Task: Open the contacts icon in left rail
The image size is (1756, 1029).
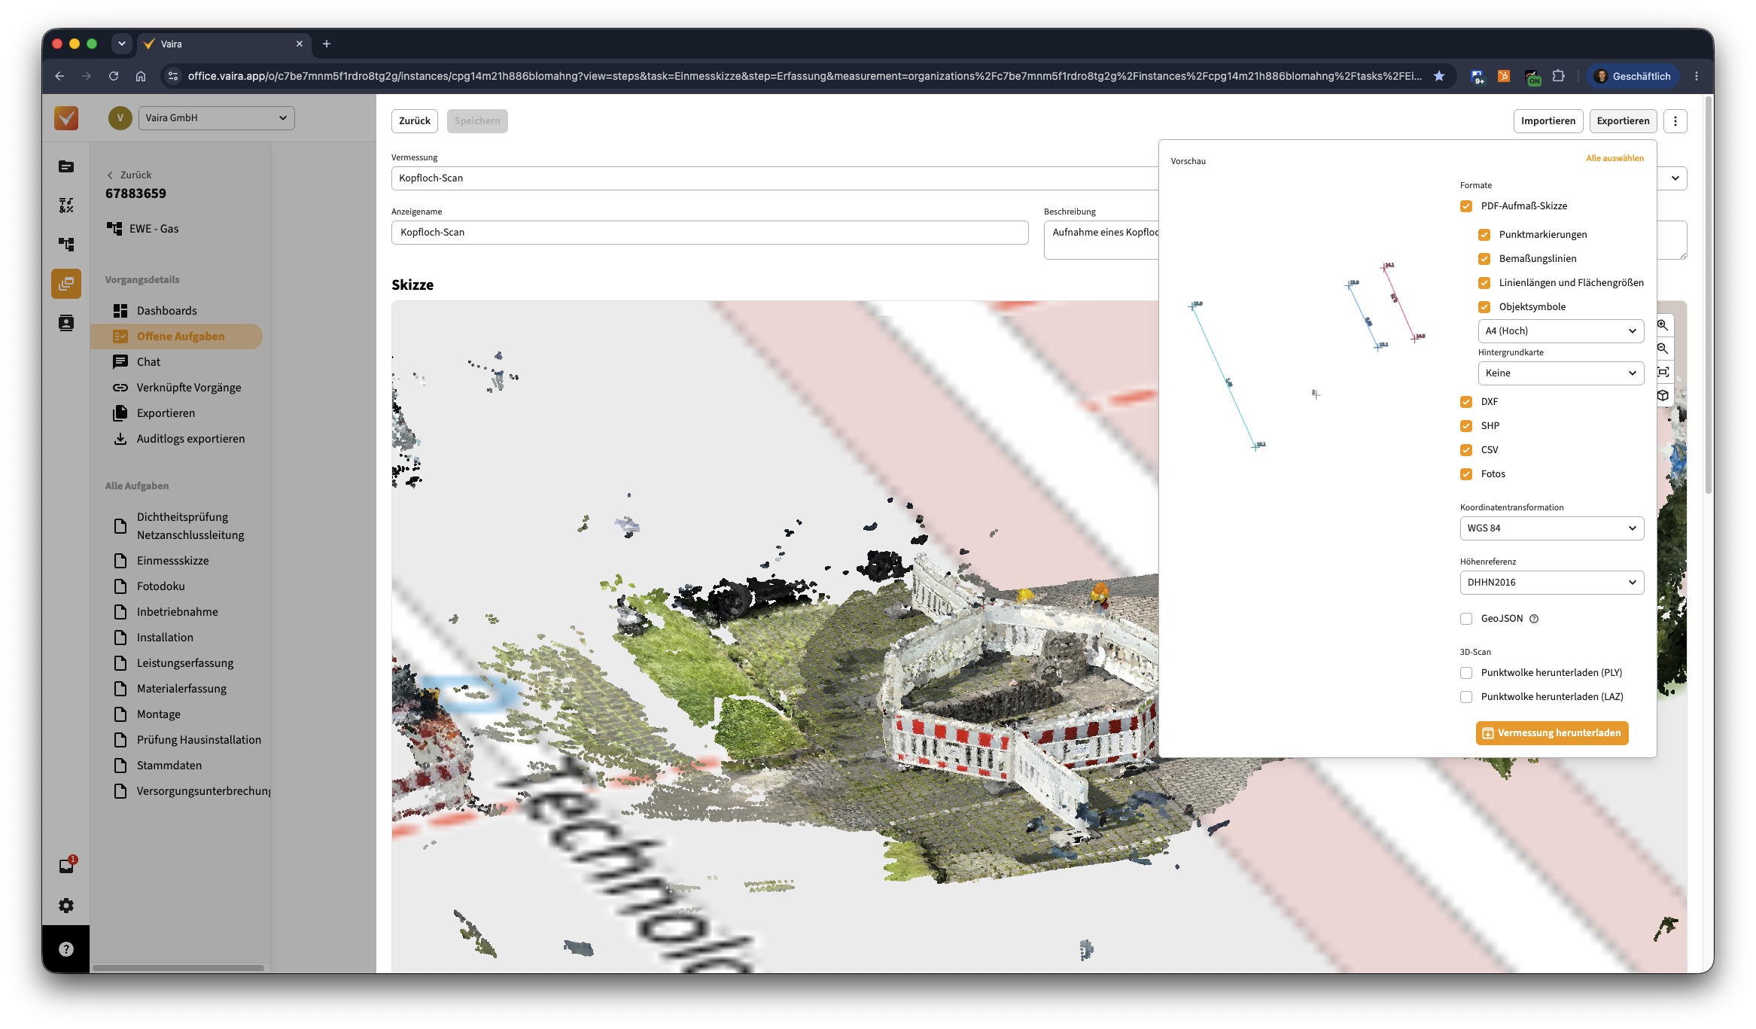Action: click(66, 323)
